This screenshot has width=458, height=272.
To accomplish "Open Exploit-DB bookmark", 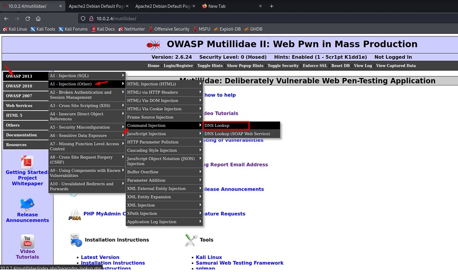I will pyautogui.click(x=227, y=29).
